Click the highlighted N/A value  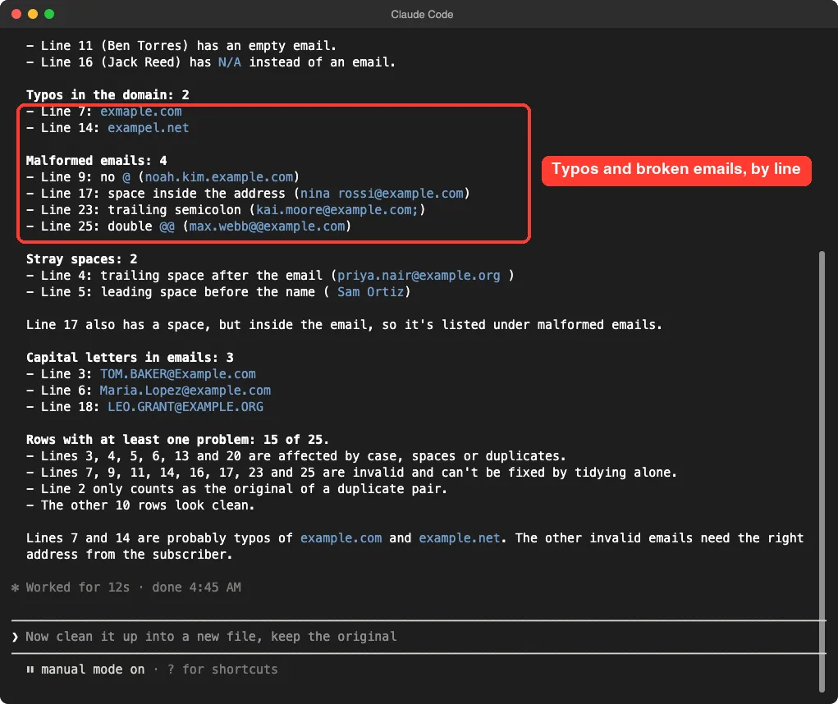pos(230,62)
